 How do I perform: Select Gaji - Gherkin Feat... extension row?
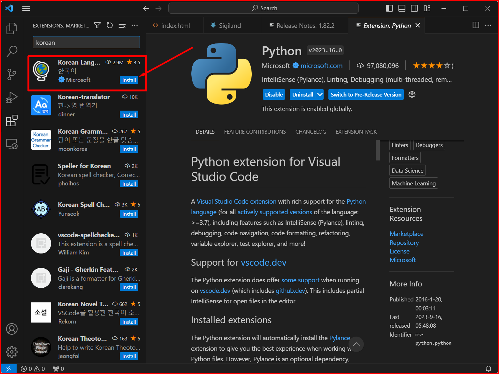pos(85,278)
